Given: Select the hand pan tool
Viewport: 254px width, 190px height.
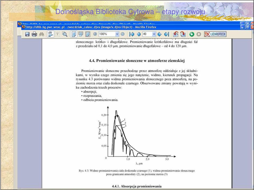Looking at the screenshot, I should tap(51, 34).
